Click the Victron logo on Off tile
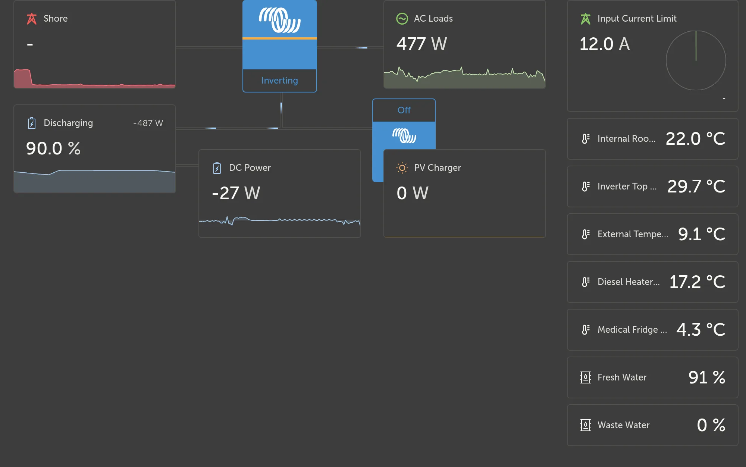Viewport: 746px width, 467px height. point(404,135)
